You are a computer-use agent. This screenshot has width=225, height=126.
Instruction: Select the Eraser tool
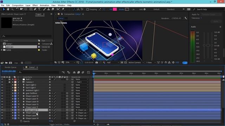click(x=53, y=9)
